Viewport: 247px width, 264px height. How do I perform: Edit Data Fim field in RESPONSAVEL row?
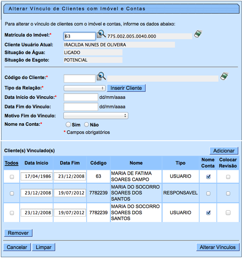point(70,193)
